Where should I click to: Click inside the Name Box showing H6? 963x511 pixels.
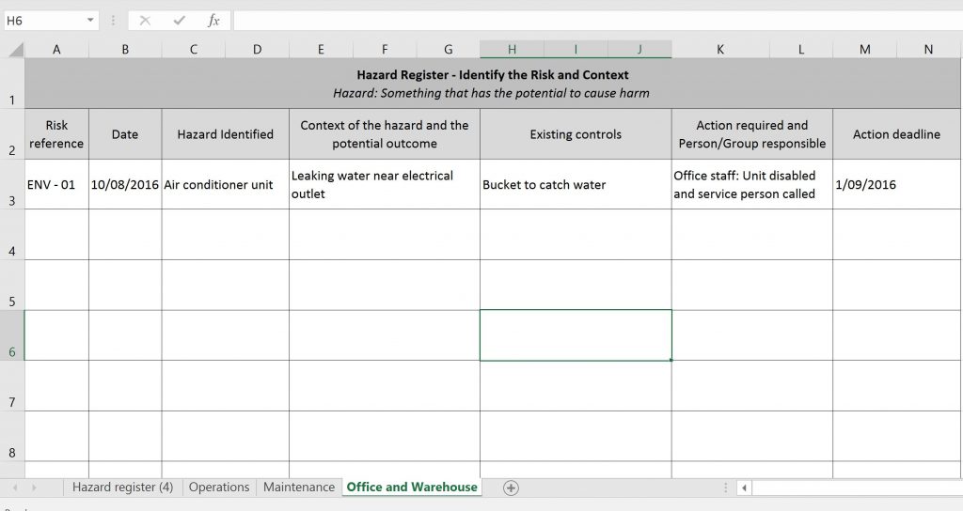pos(42,21)
